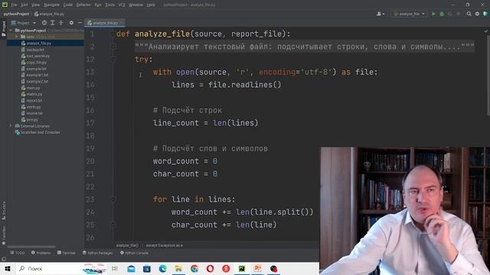The width and height of the screenshot is (490, 275).
Task: Open File Explorer from taskbar
Action: pyautogui.click(x=178, y=268)
